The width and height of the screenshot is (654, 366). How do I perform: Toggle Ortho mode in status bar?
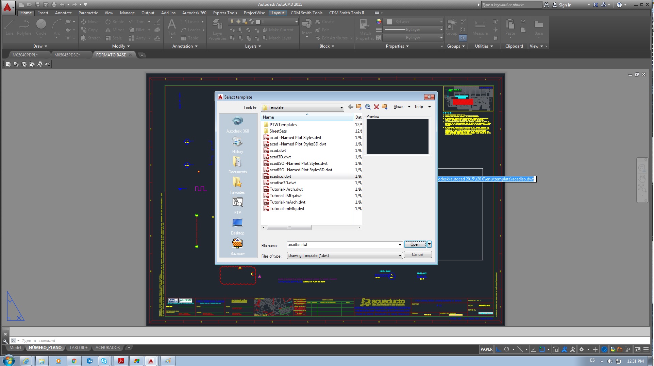(499, 349)
